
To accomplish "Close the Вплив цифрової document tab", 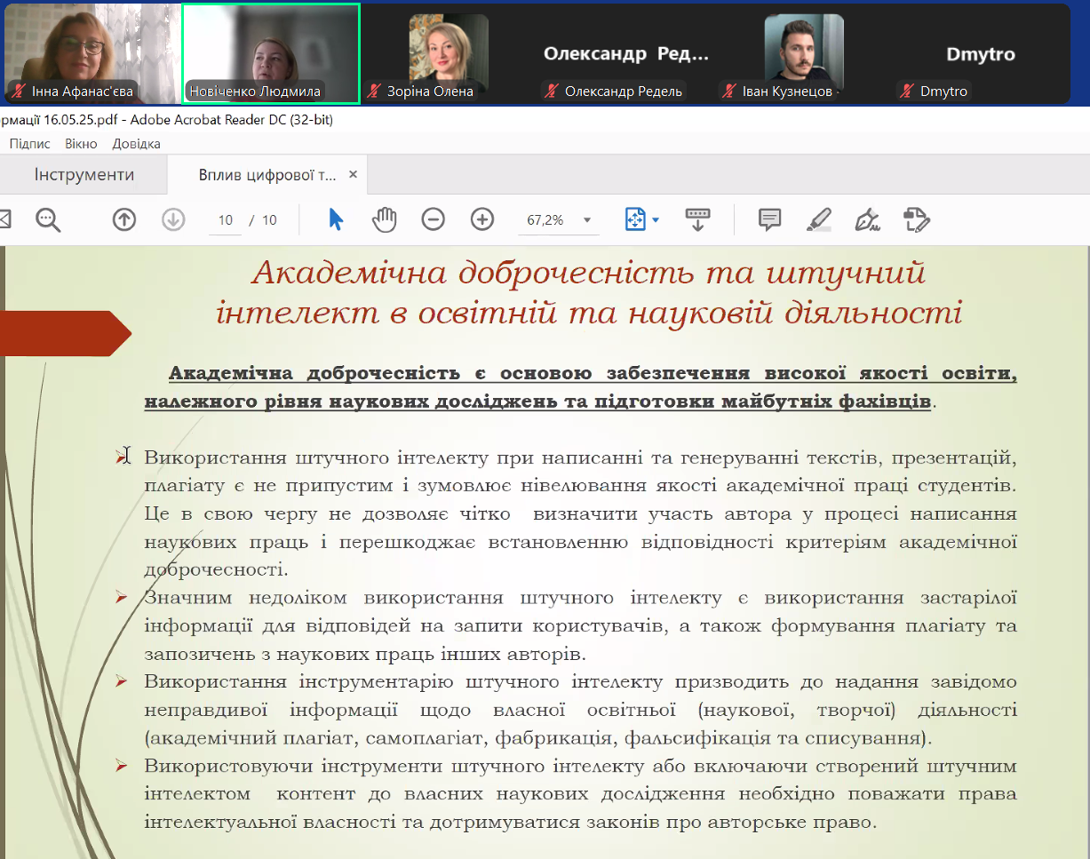I will coord(353,175).
